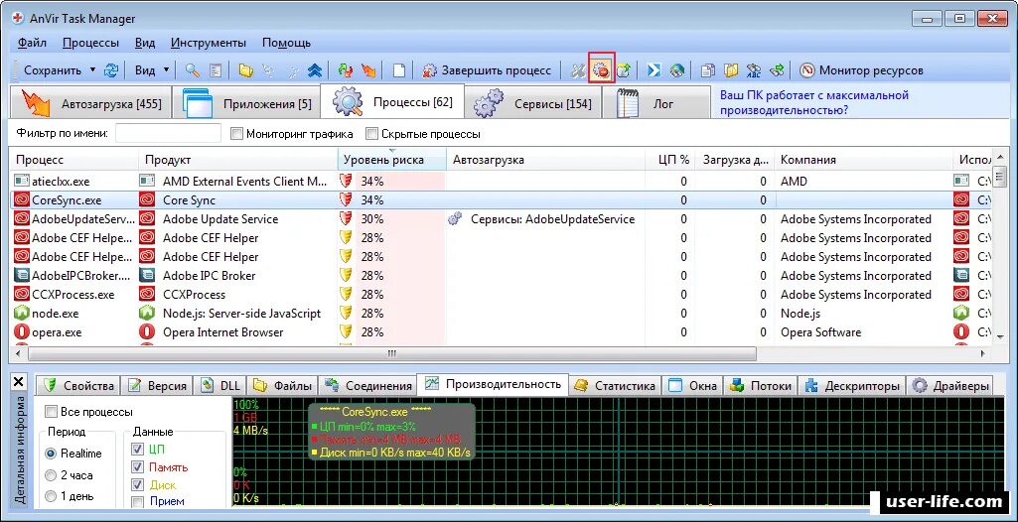Uncheck the Память data checkbox
Image resolution: width=1018 pixels, height=522 pixels.
pos(138,466)
